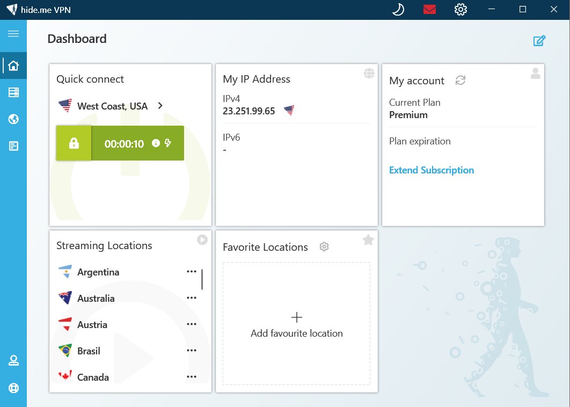Open settings via the title bar gear
The image size is (570, 407).
461,10
